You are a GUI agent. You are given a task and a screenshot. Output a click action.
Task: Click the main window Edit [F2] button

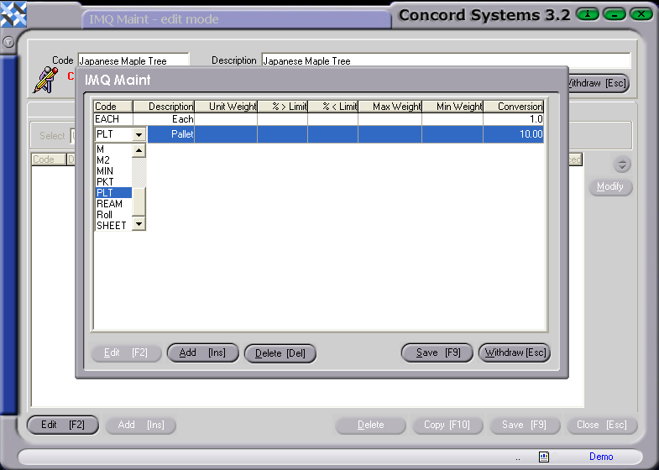pos(63,425)
